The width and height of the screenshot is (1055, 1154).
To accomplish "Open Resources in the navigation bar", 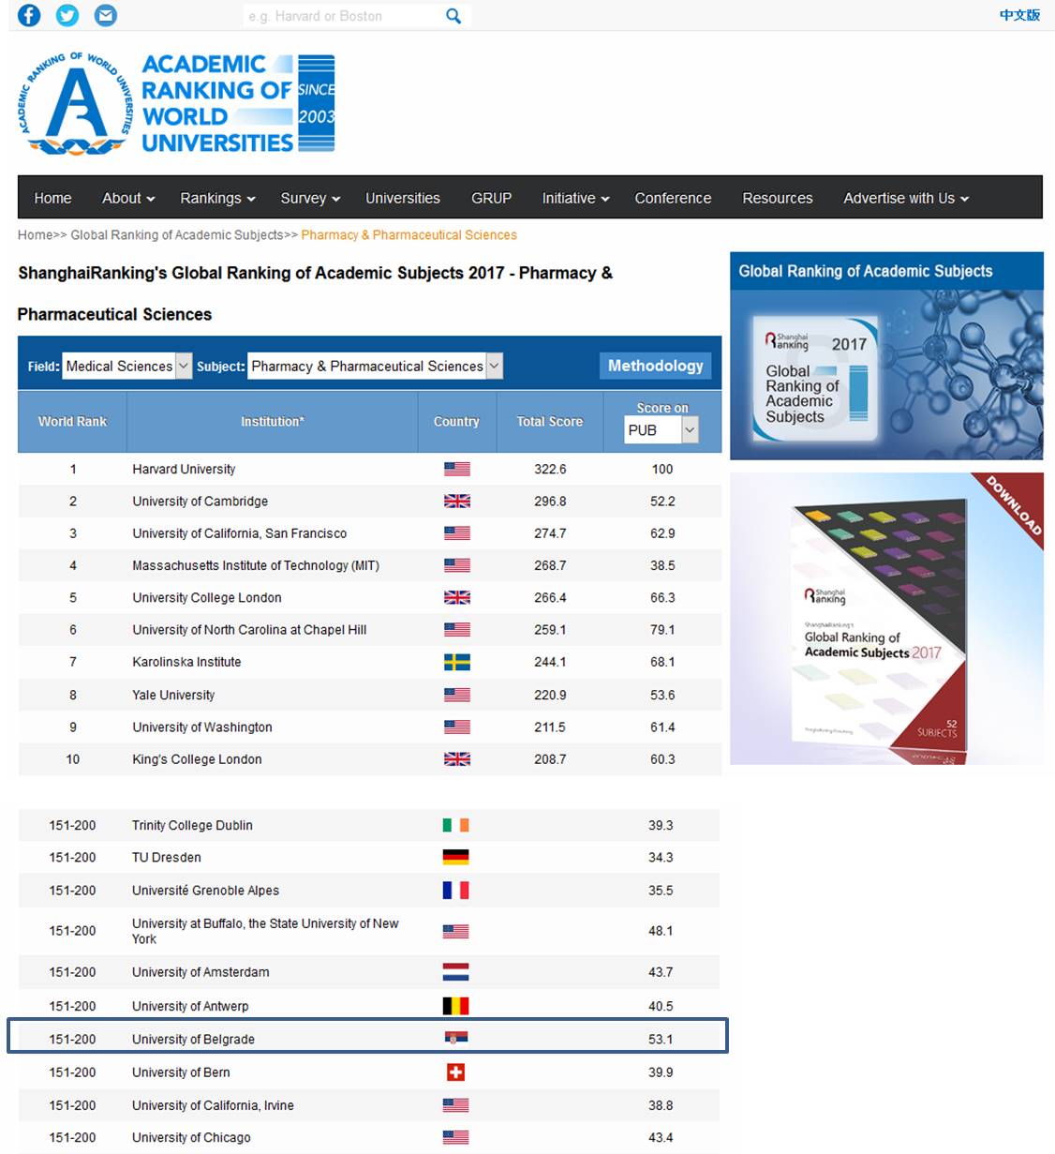I will pyautogui.click(x=778, y=198).
